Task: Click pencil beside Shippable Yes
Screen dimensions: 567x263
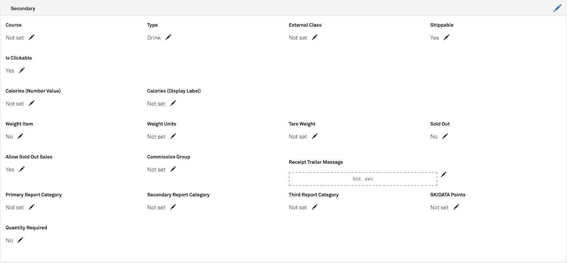Action: pos(447,37)
